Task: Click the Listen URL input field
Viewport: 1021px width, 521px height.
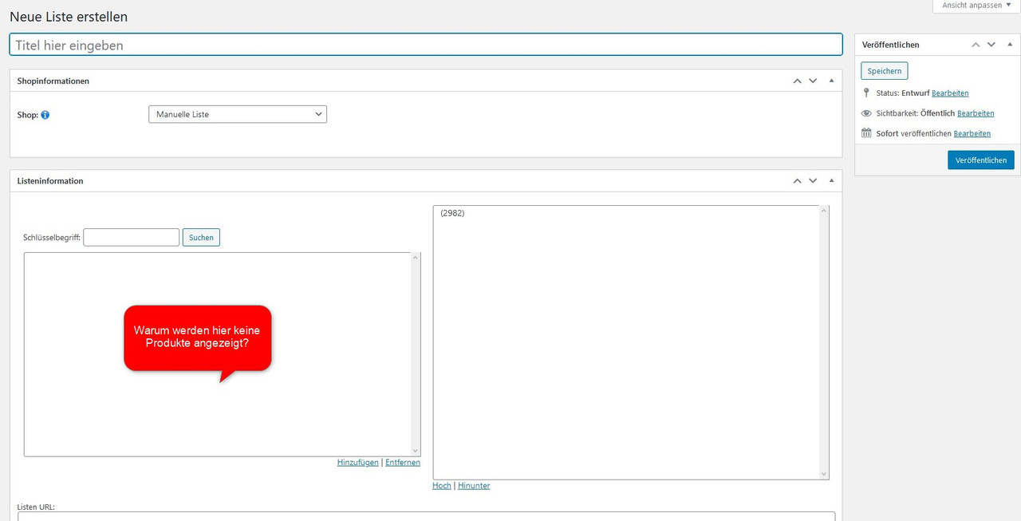Action: (426, 516)
